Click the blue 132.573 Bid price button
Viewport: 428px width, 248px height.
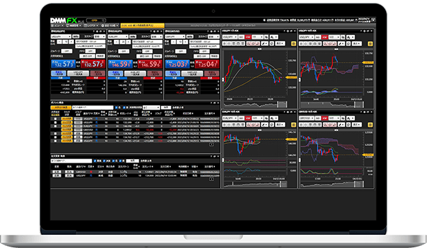64,64
